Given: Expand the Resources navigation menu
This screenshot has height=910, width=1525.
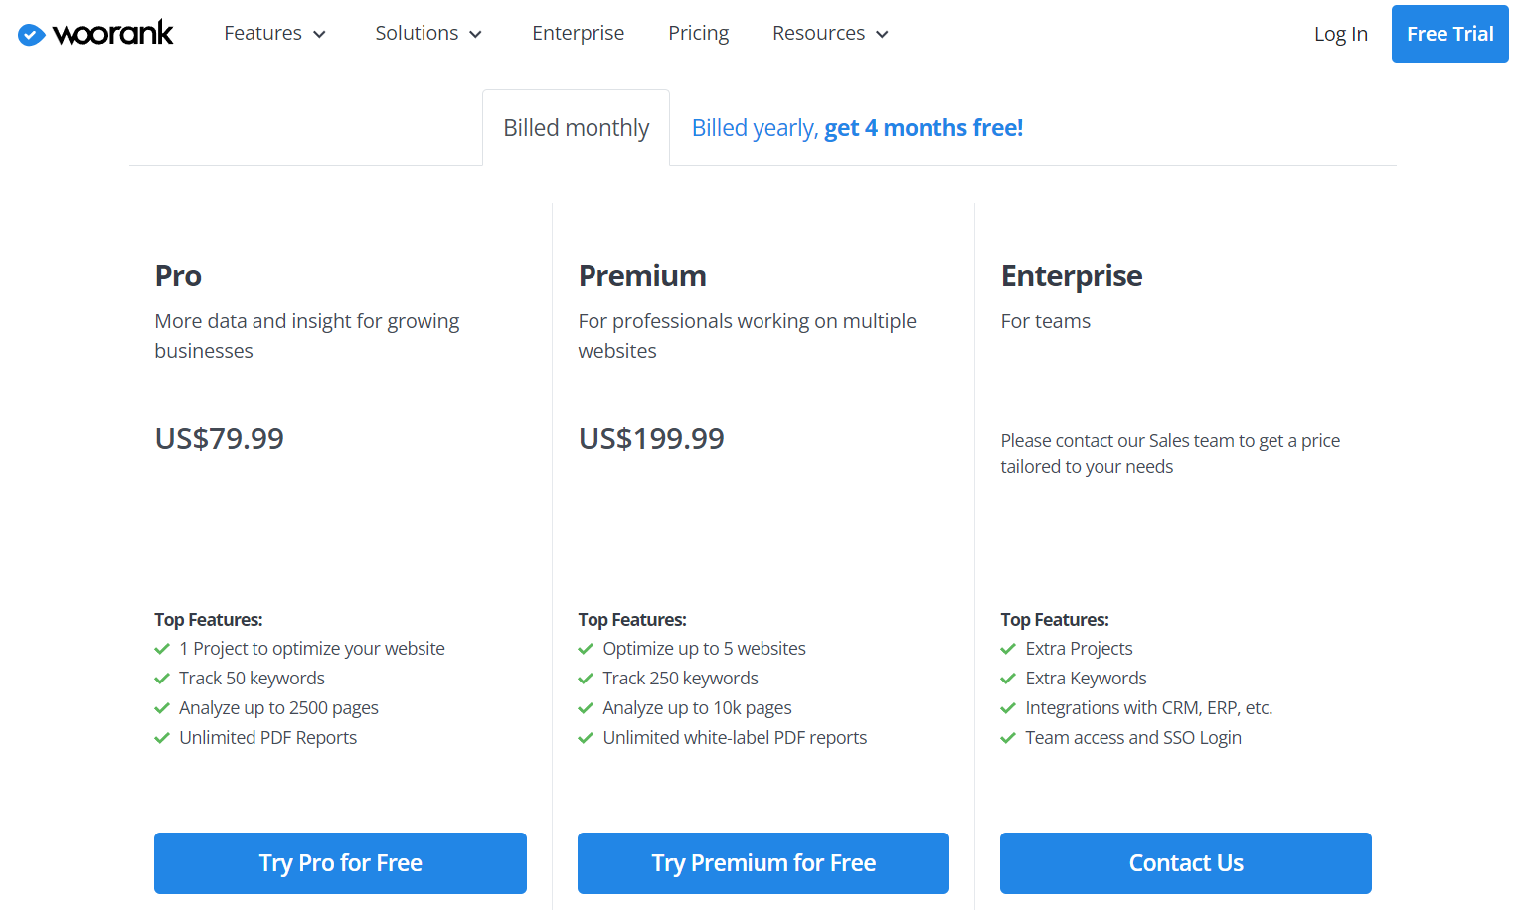Looking at the screenshot, I should point(830,34).
